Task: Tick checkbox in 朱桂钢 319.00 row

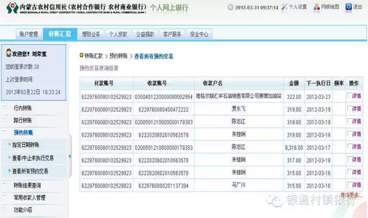Action: [x=350, y=133]
